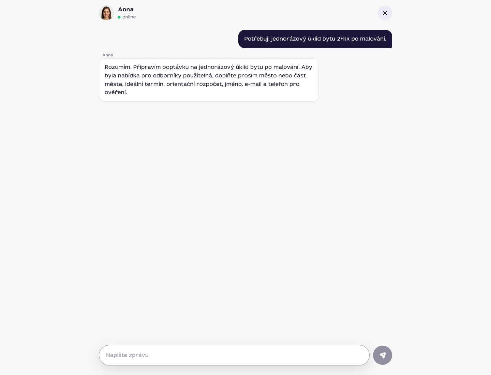This screenshot has height=375, width=491.
Task: Click the word 'telefon' in Anna's message
Action: click(278, 84)
